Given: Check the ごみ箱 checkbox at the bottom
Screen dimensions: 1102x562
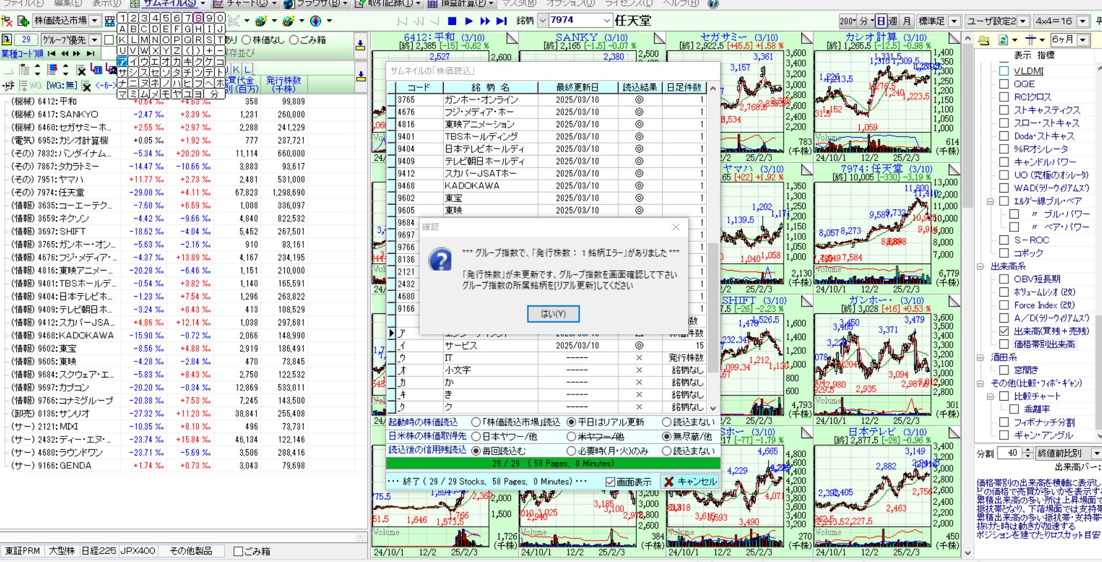Looking at the screenshot, I should [238, 552].
